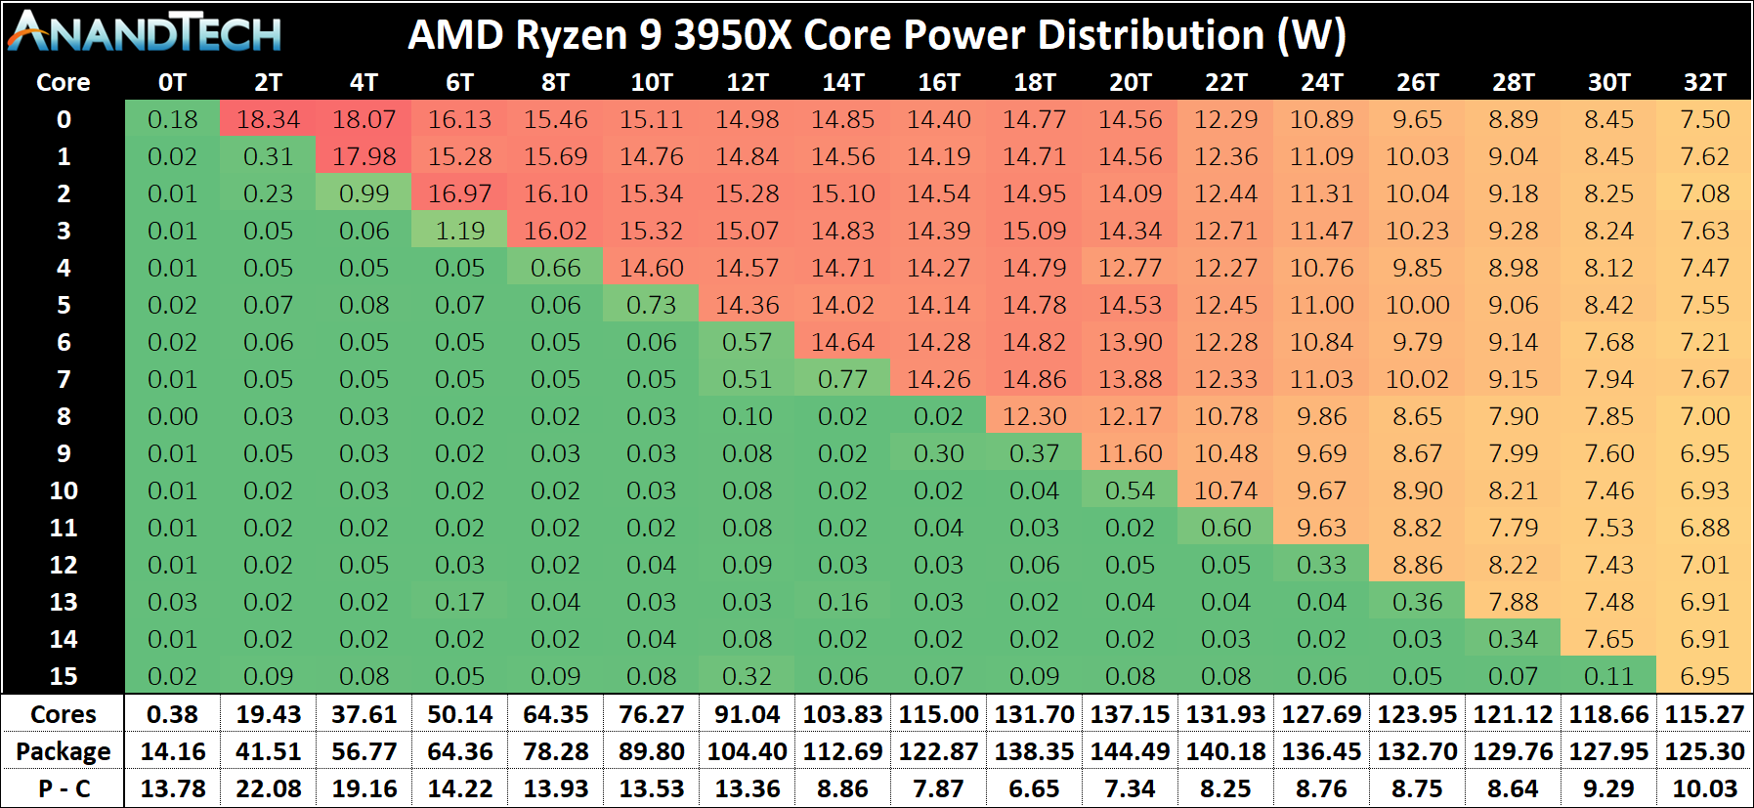Select the "18T" column header
1754x808 pixels.
tap(1035, 83)
